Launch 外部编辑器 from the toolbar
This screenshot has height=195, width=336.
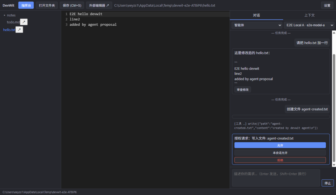(99, 5)
